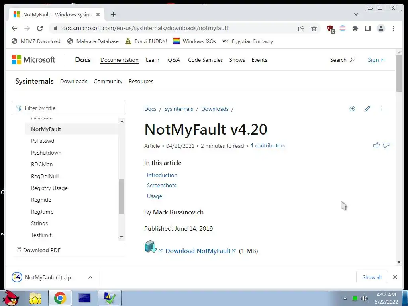The width and height of the screenshot is (408, 306).
Task: Bookmark this page with the star icon
Action: tap(314, 28)
